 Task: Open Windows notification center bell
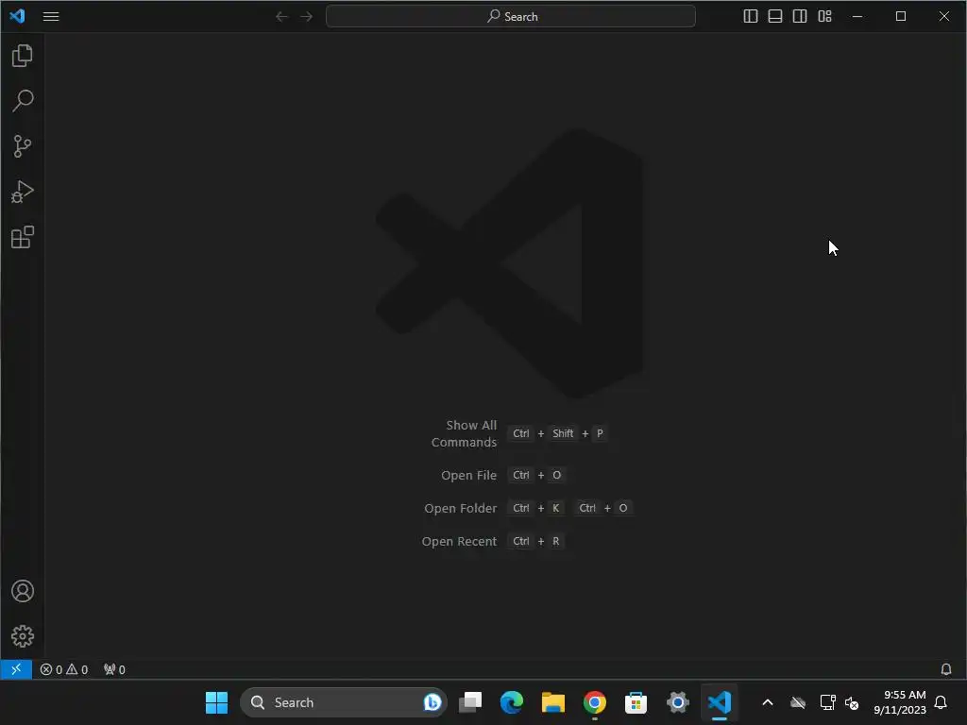(x=942, y=702)
